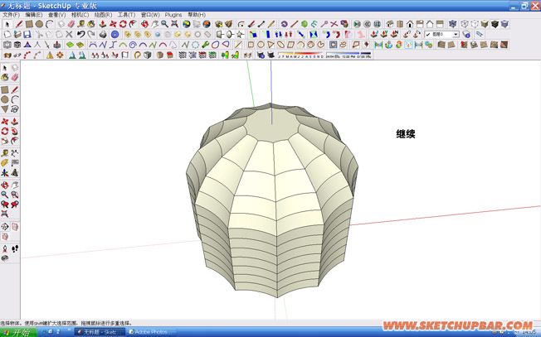Switch to Iso view icon
Viewport: 541px width, 337px height.
(390, 24)
